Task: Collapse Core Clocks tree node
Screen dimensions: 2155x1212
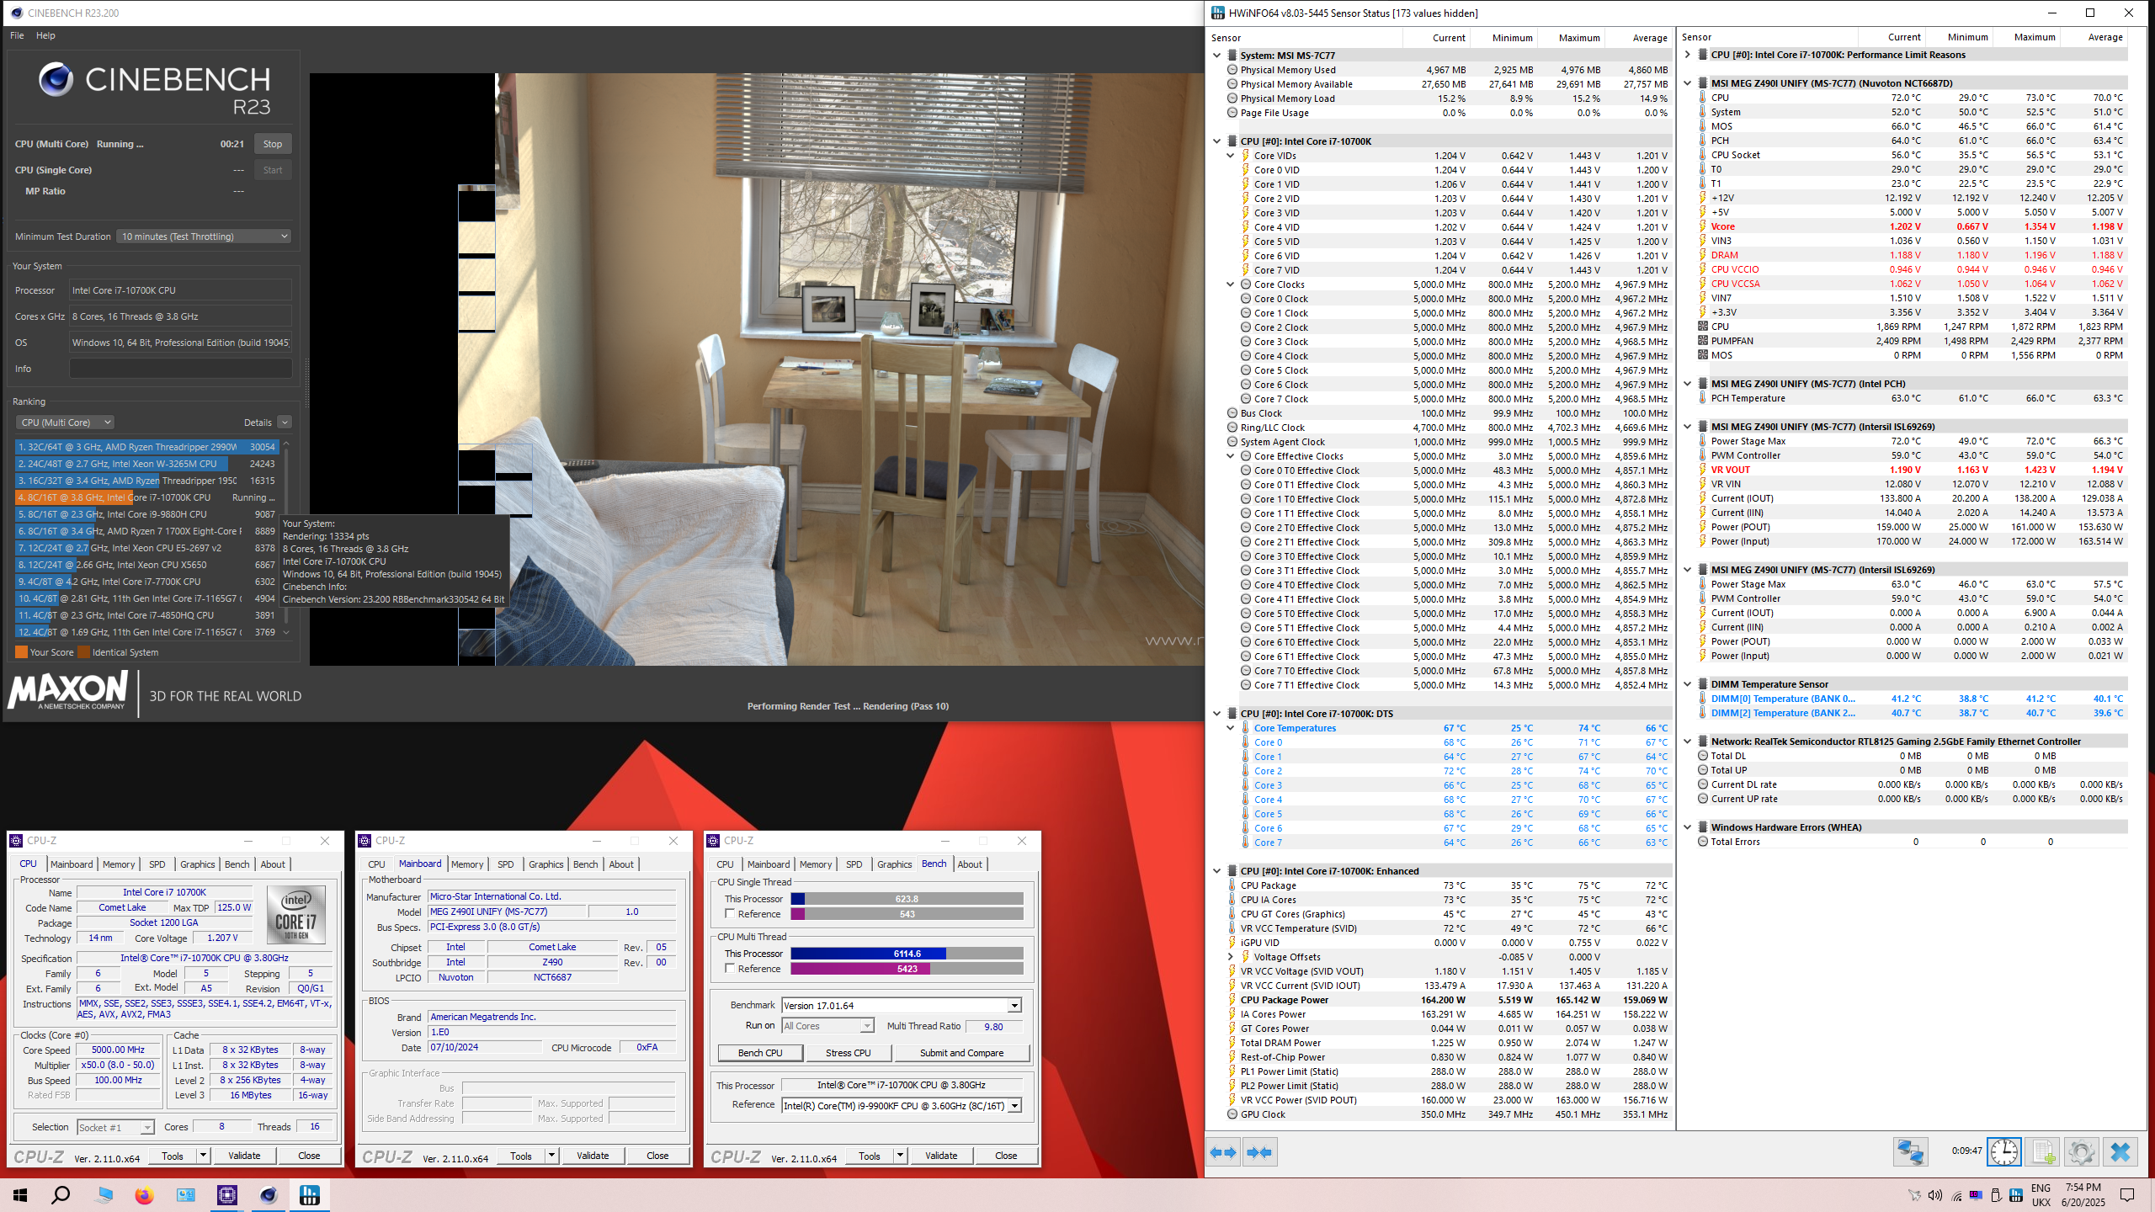Action: (1231, 284)
